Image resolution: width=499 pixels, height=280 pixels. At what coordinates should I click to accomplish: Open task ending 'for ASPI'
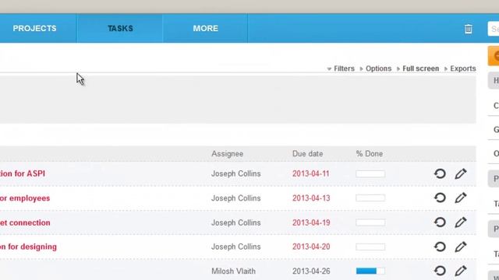pyautogui.click(x=23, y=173)
